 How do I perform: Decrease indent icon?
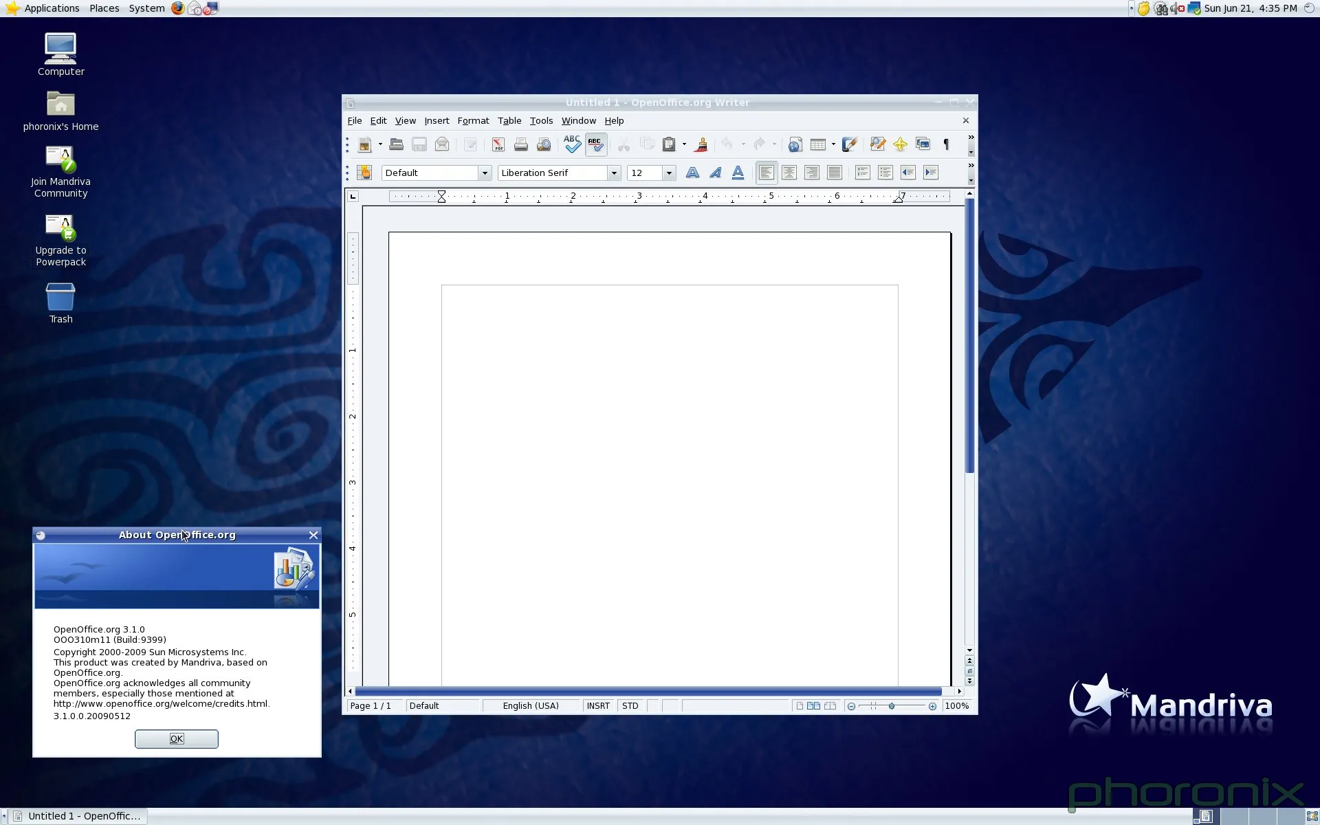pos(907,173)
